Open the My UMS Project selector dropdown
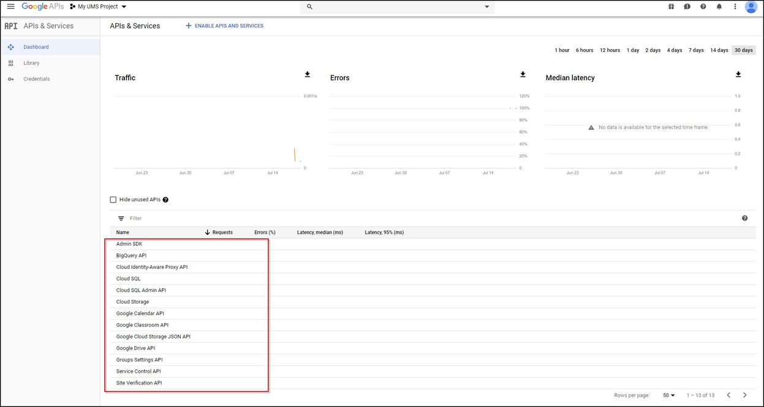Image resolution: width=764 pixels, height=407 pixels. coord(98,7)
